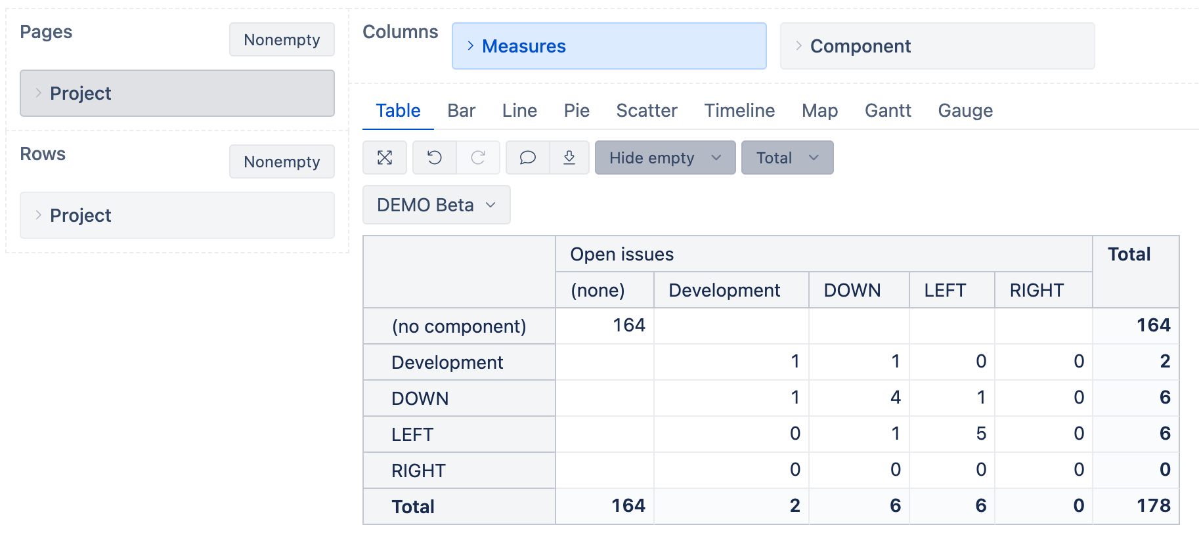Click the LEFT column header
The image size is (1199, 546).
coord(951,290)
